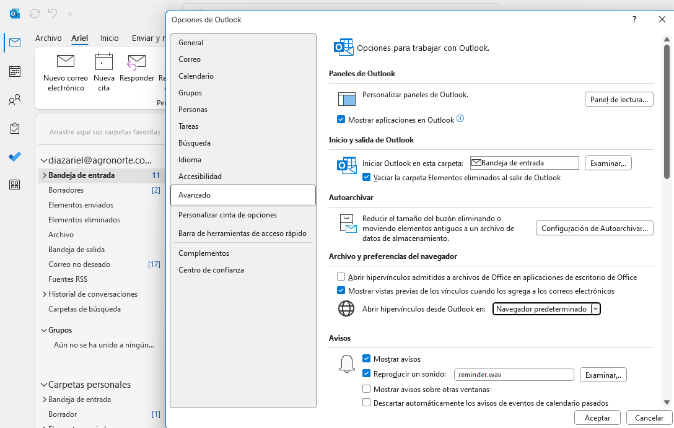Select Calendario options category
The width and height of the screenshot is (674, 428).
click(243, 76)
